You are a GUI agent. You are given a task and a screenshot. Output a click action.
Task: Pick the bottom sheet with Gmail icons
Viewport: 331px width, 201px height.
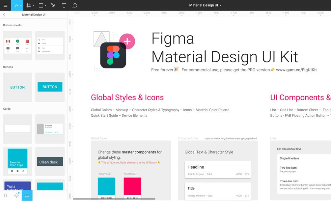pos(17,45)
